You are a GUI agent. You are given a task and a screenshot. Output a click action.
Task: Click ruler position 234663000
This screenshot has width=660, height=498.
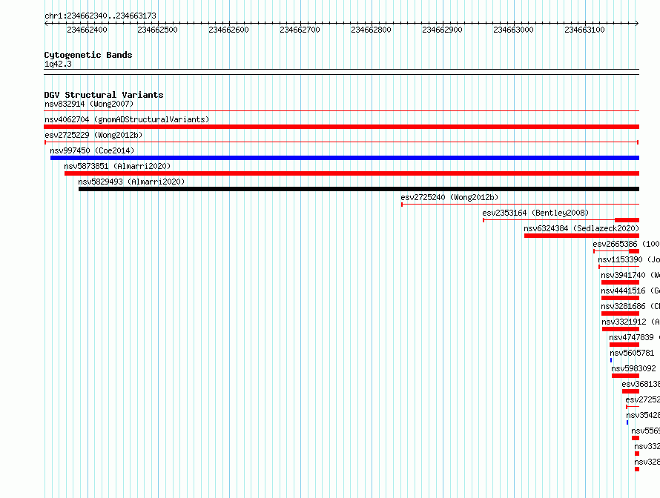[x=513, y=30]
